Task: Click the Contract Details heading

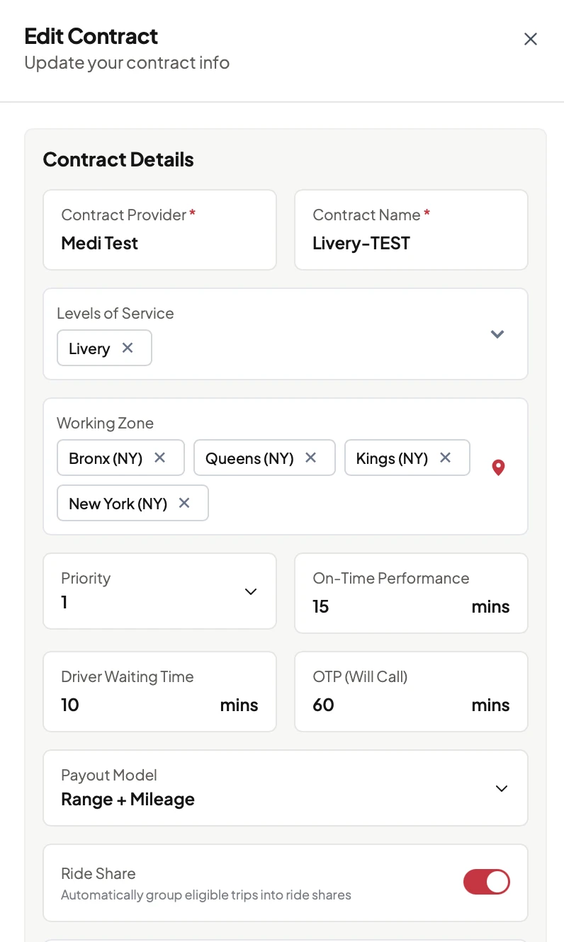Action: point(118,159)
